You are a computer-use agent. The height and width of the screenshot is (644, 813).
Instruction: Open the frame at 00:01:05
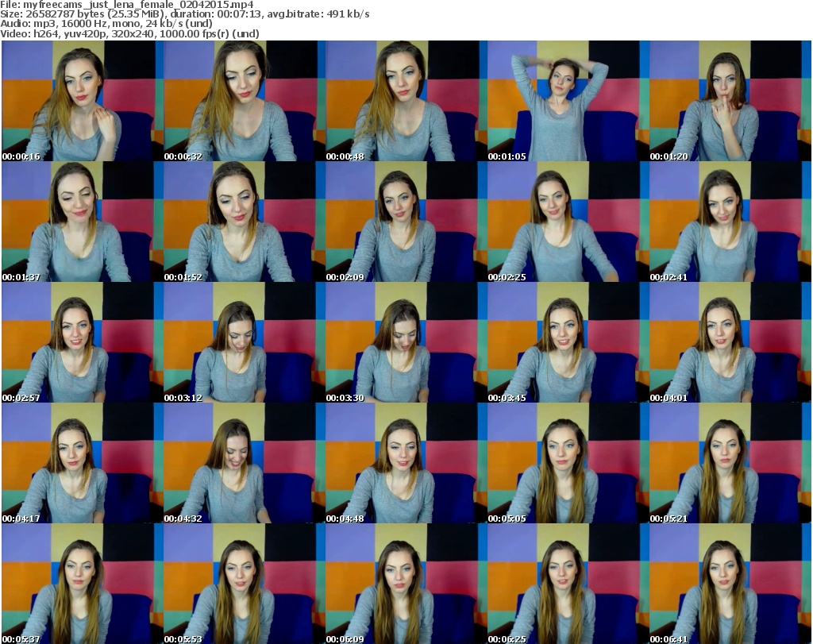568,101
